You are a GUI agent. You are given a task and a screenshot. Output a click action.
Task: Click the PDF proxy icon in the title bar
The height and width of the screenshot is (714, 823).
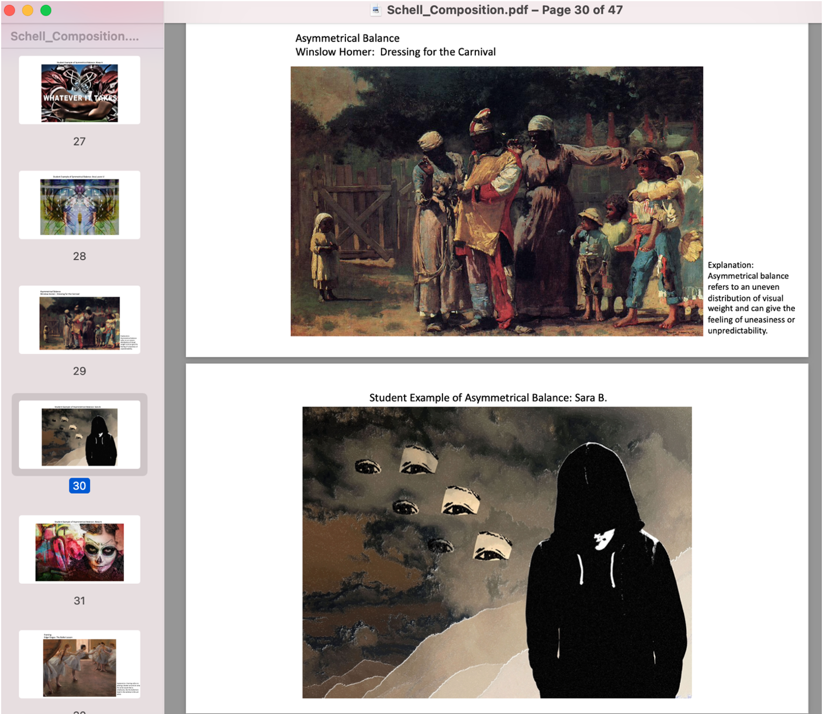[x=374, y=10]
